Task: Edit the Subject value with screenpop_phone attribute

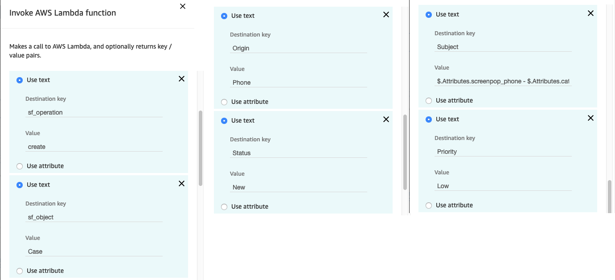Action: (x=503, y=82)
